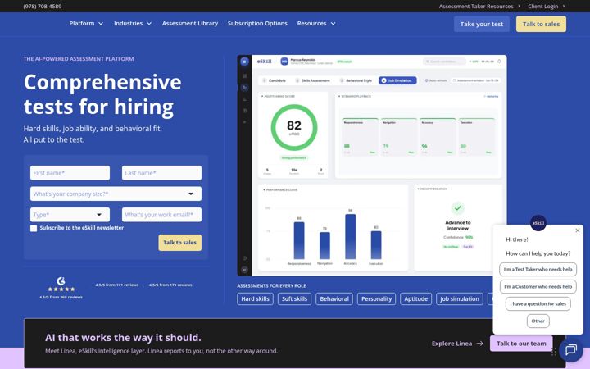Select the Personality tag

(x=376, y=299)
